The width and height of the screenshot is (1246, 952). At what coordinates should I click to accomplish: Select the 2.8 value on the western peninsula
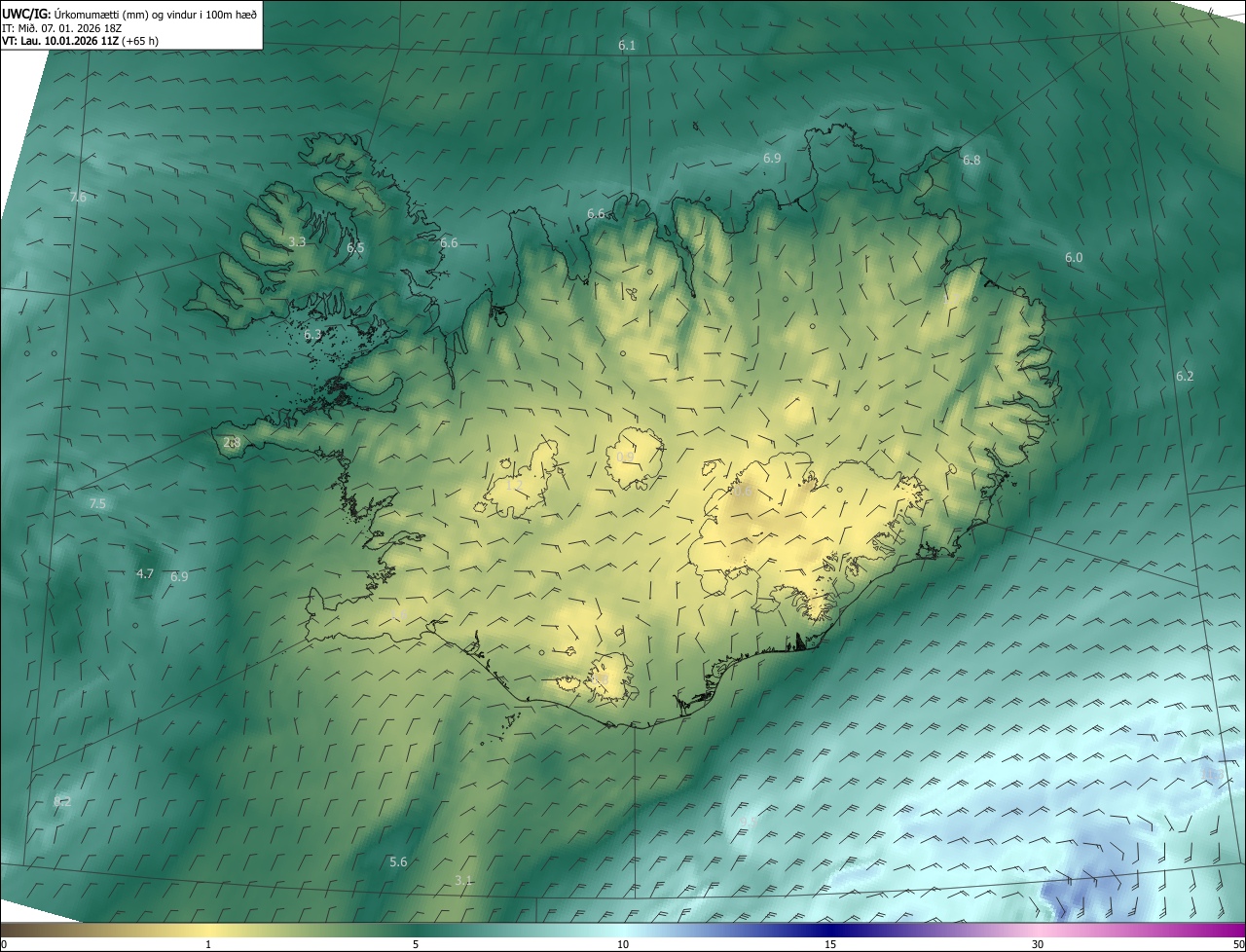click(x=232, y=442)
